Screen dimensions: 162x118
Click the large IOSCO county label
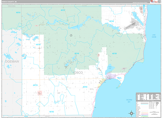pyautogui.click(x=78, y=73)
